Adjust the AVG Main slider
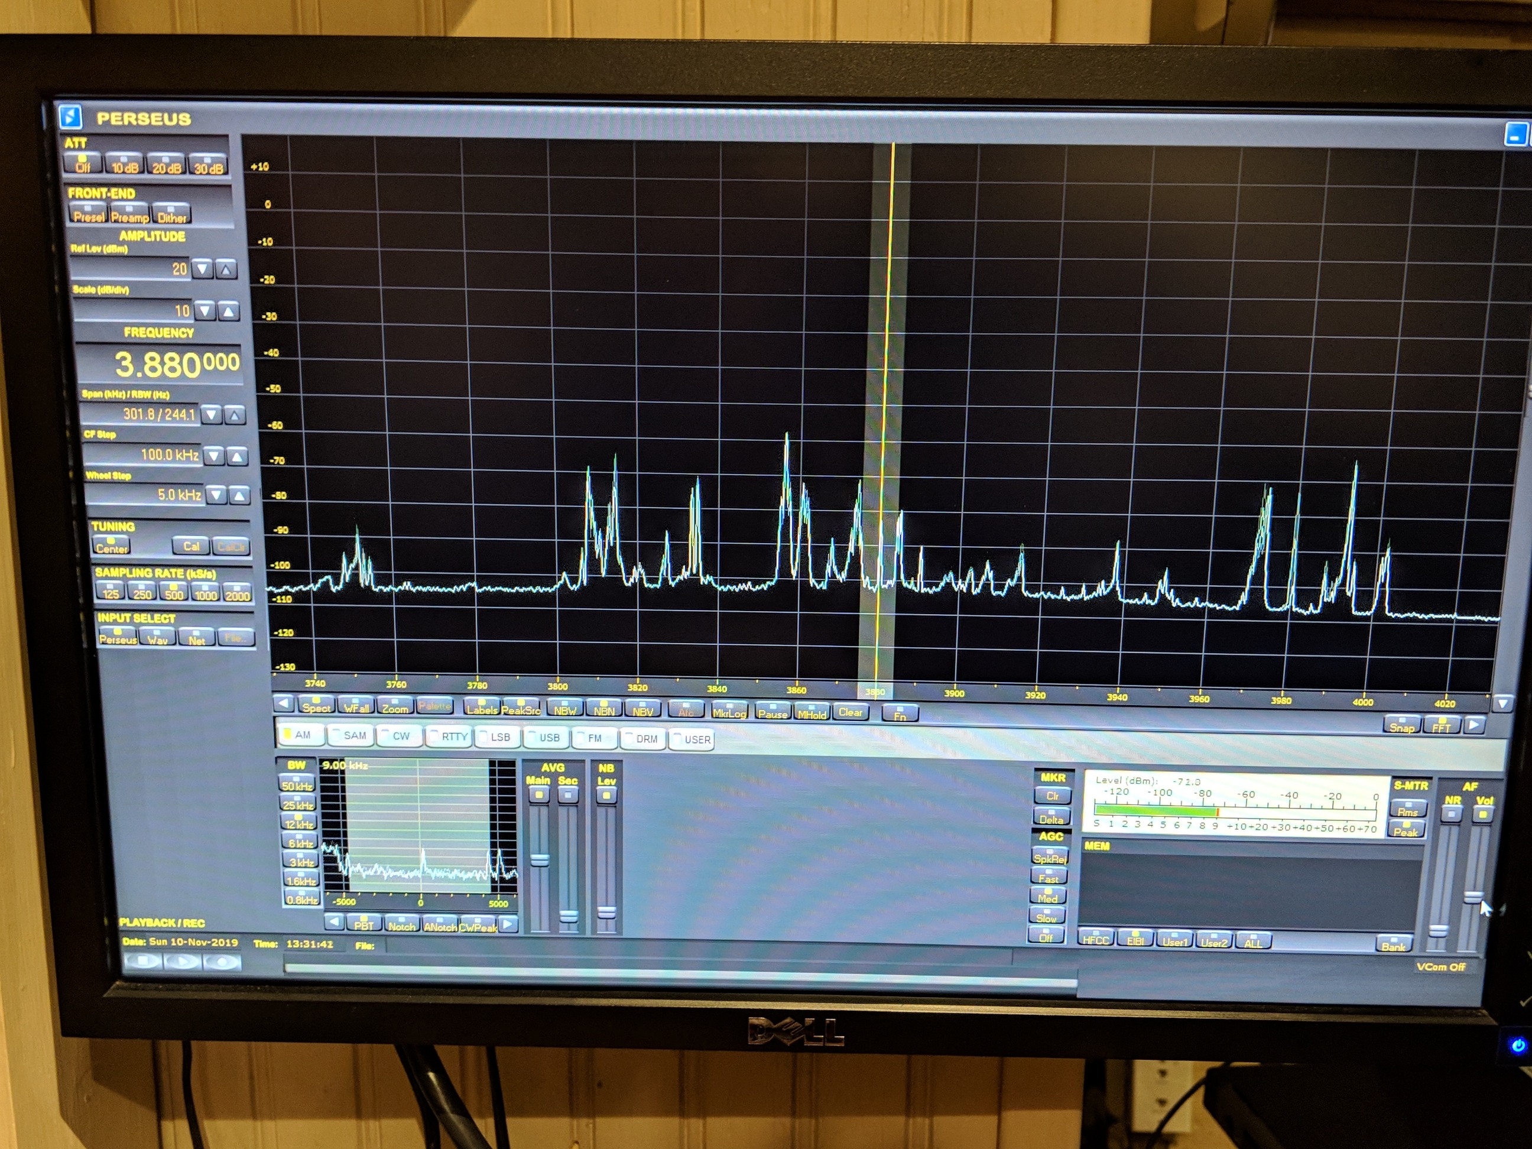This screenshot has height=1149, width=1532. pyautogui.click(x=540, y=859)
